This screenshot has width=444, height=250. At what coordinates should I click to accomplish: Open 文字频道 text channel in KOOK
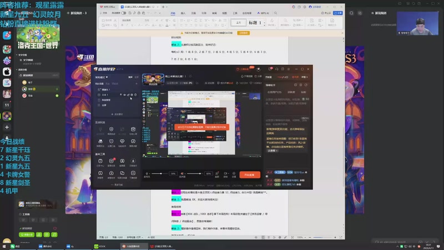[28, 60]
